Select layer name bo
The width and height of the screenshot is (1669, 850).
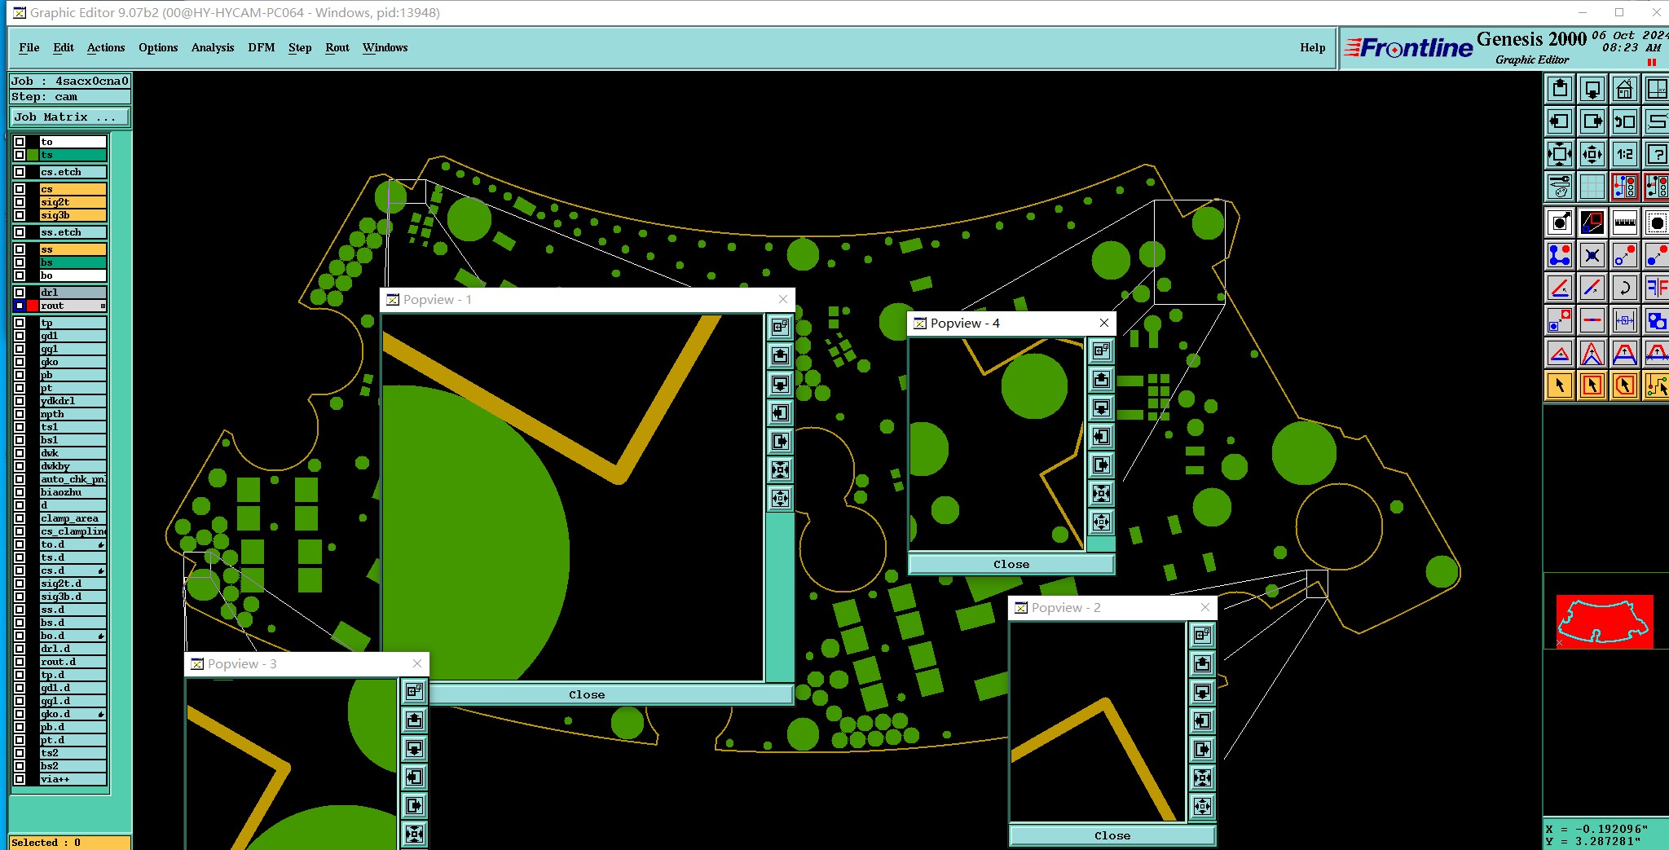73,275
